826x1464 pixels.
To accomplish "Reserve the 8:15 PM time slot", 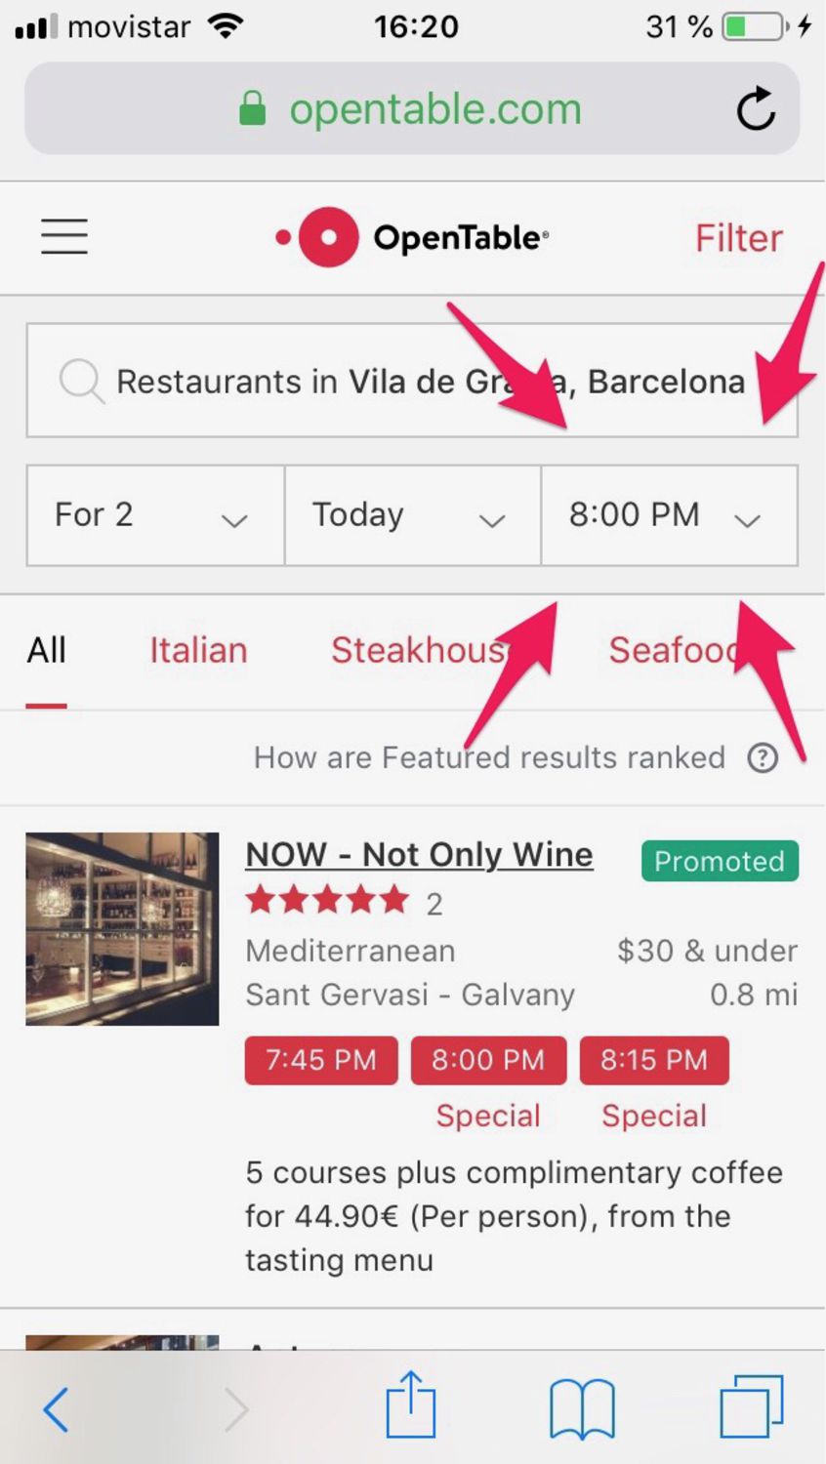I will (x=654, y=1060).
